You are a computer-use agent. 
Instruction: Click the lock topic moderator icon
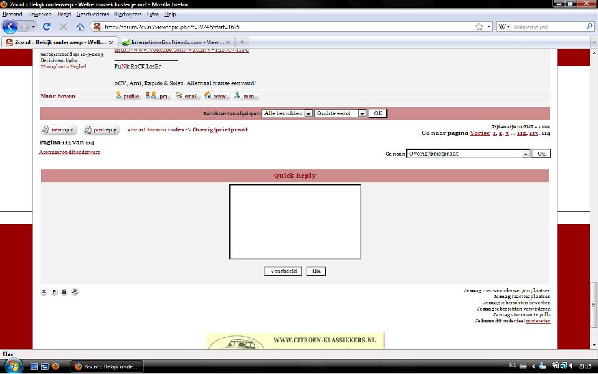pyautogui.click(x=64, y=291)
